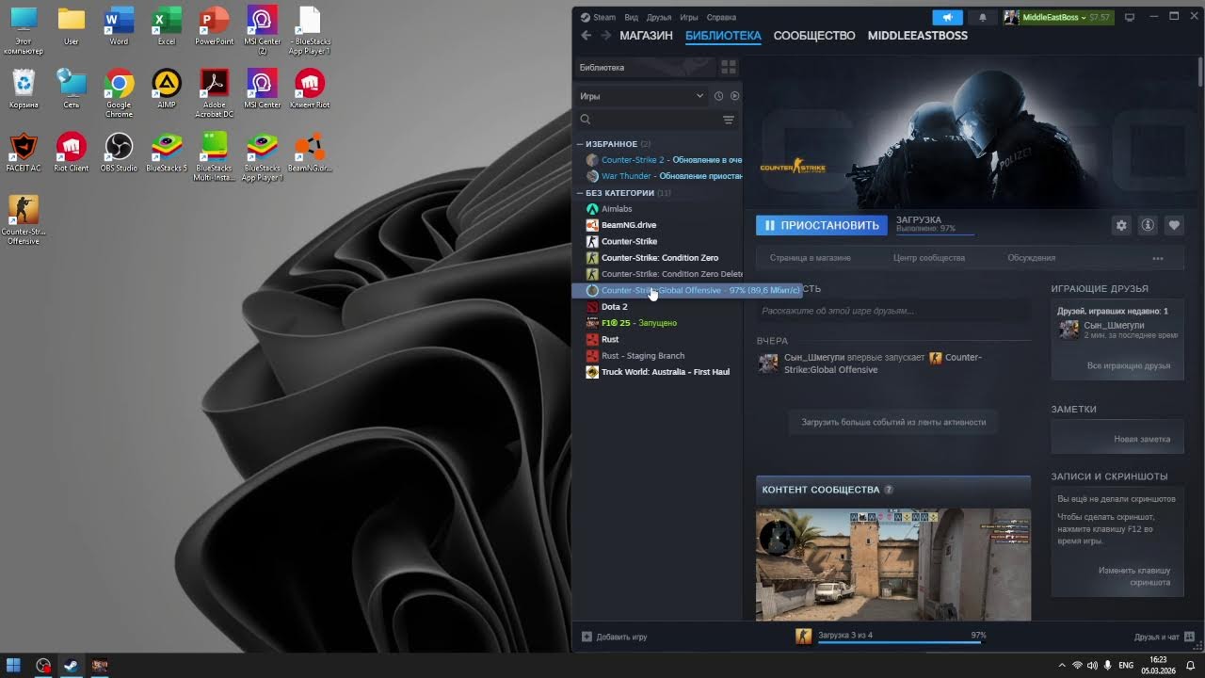
Task: Open Центр сообщества link
Action: pos(929,258)
